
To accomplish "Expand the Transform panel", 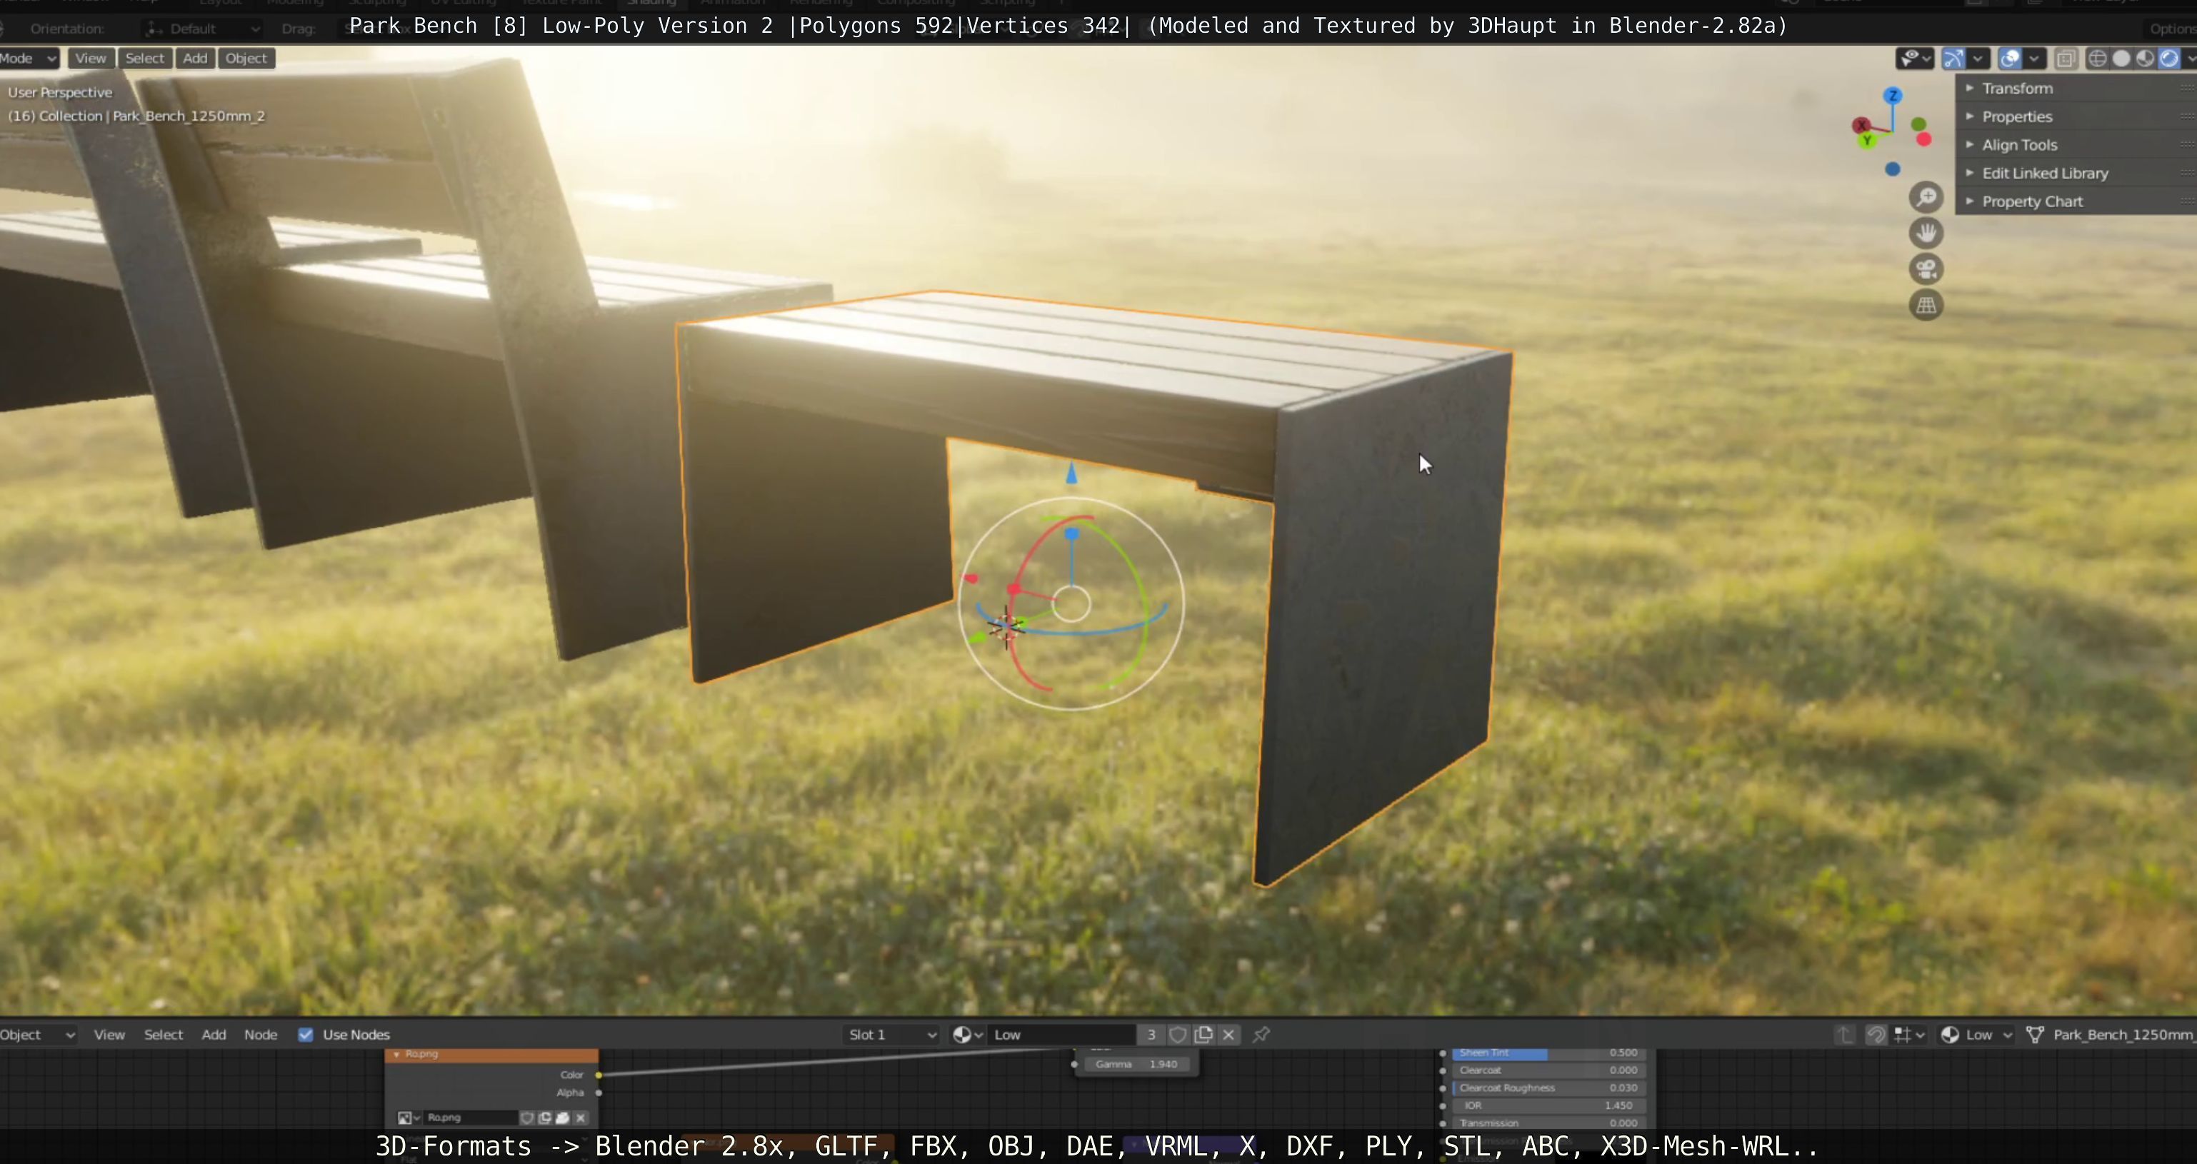I will point(2076,89).
